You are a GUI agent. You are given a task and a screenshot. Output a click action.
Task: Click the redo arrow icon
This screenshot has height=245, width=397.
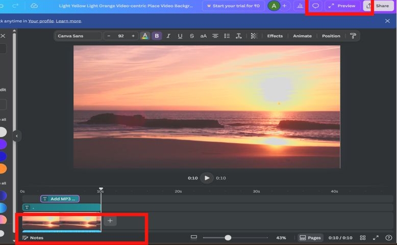pyautogui.click(x=15, y=6)
